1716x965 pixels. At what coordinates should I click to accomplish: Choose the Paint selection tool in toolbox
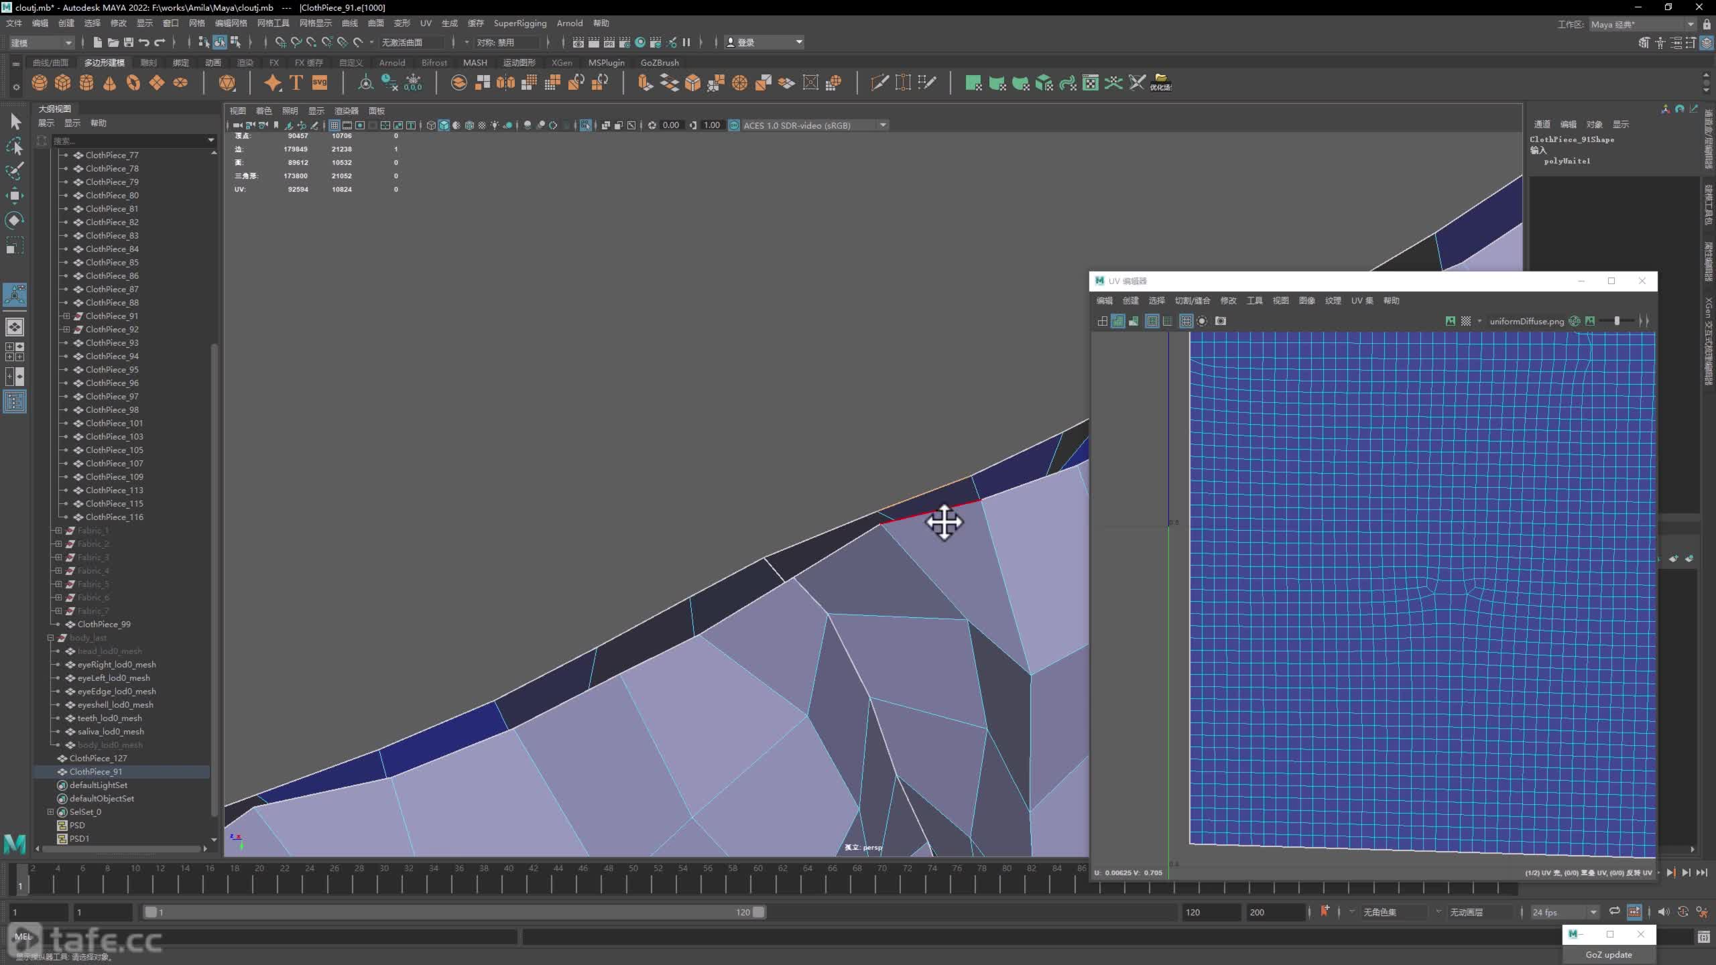pyautogui.click(x=15, y=171)
